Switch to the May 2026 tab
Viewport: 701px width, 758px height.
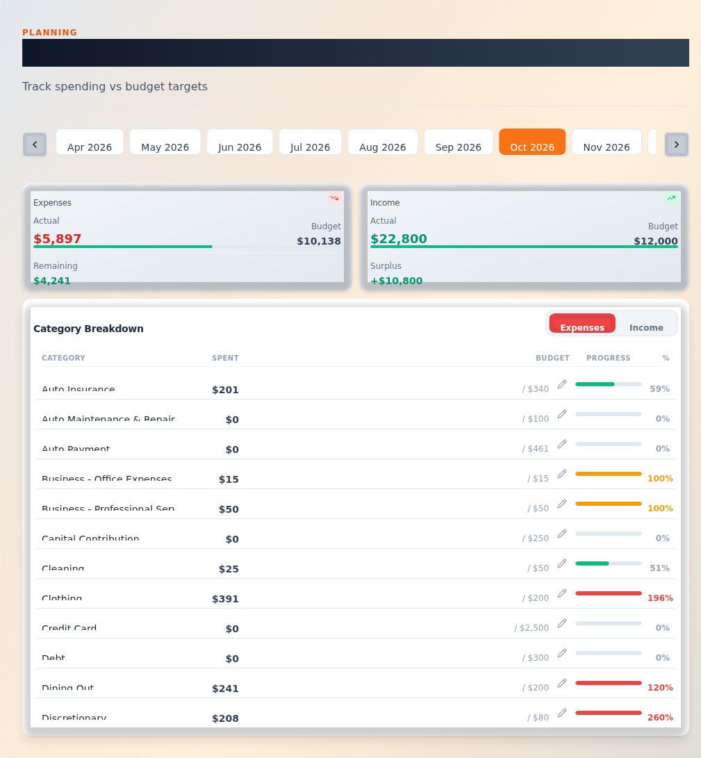click(x=165, y=142)
